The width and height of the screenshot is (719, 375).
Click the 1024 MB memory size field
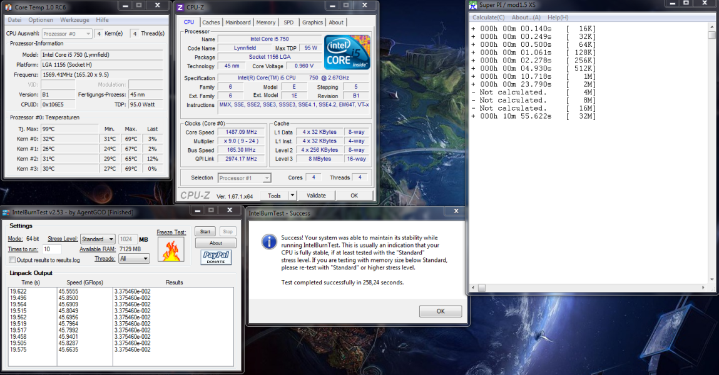coord(128,239)
